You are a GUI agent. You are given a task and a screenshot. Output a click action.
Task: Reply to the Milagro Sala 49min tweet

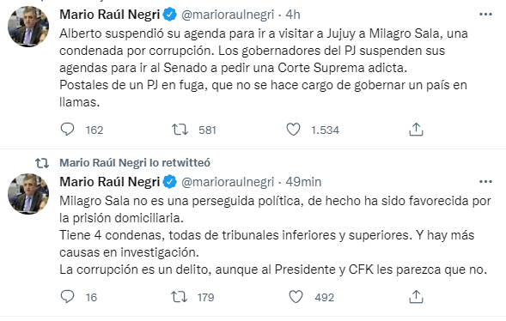(x=68, y=297)
